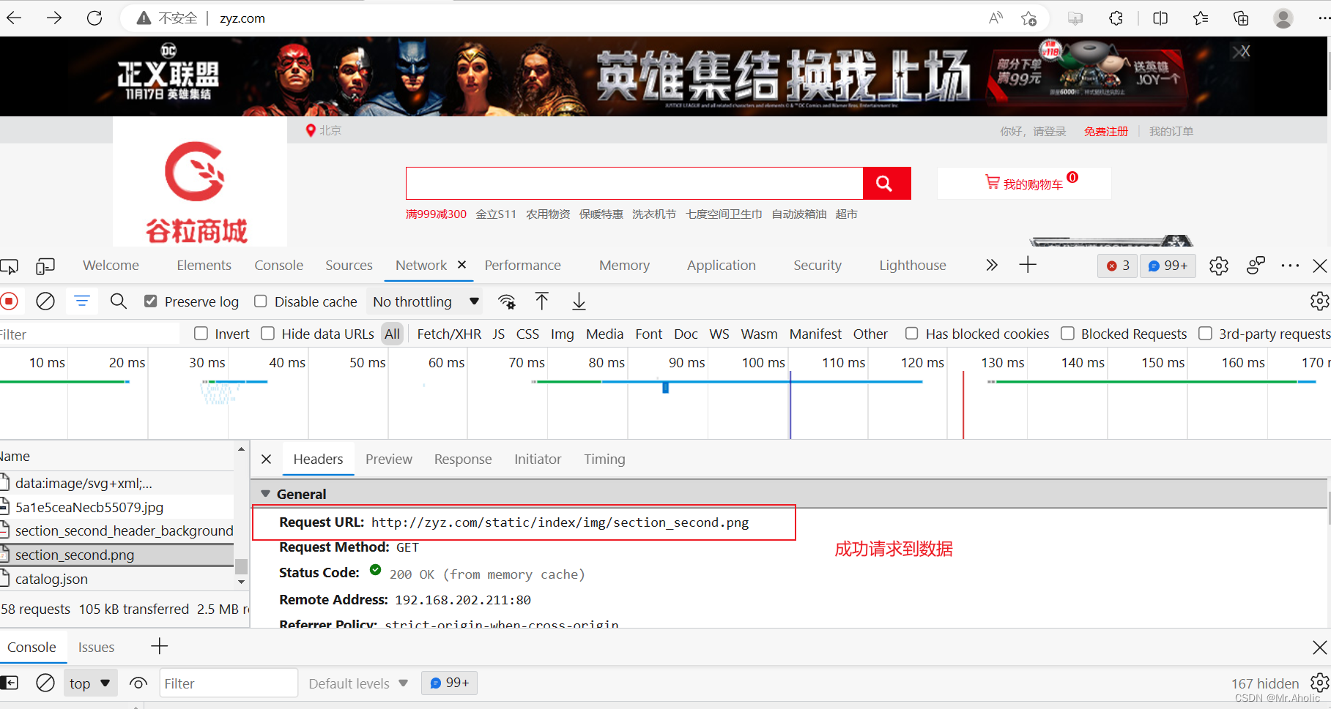Open the Preview tab of request
This screenshot has height=709, width=1331.
point(389,459)
